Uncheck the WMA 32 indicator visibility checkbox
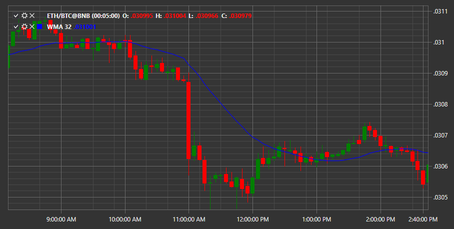The image size is (454, 229). click(x=16, y=26)
